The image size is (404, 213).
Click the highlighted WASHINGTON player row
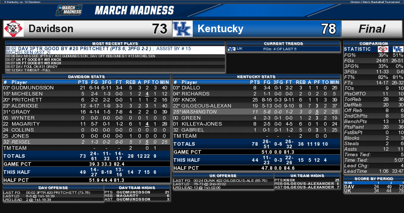[257, 112]
